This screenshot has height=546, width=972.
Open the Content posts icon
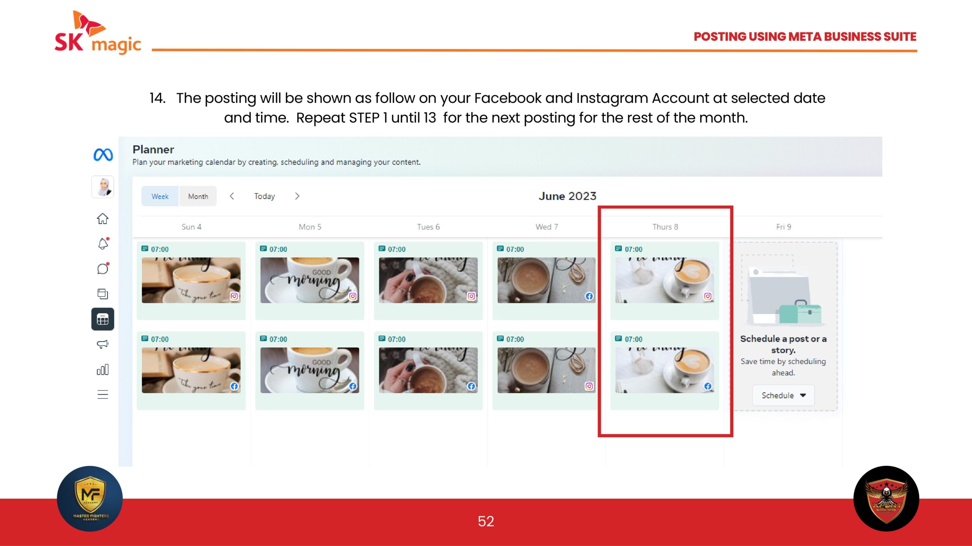point(103,294)
